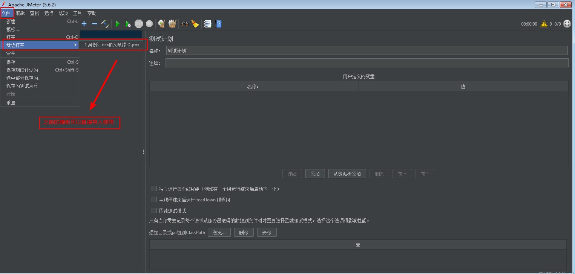Open the function helper list icon

tap(207, 24)
